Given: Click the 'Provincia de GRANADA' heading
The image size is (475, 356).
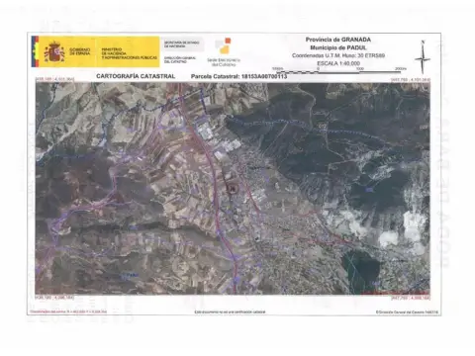Looking at the screenshot, I should tap(338, 40).
